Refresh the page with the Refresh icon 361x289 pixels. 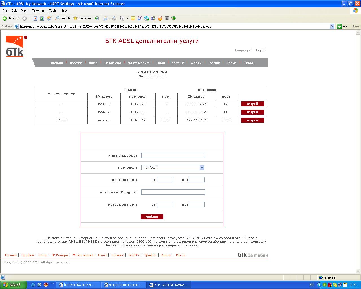[x=42, y=18]
